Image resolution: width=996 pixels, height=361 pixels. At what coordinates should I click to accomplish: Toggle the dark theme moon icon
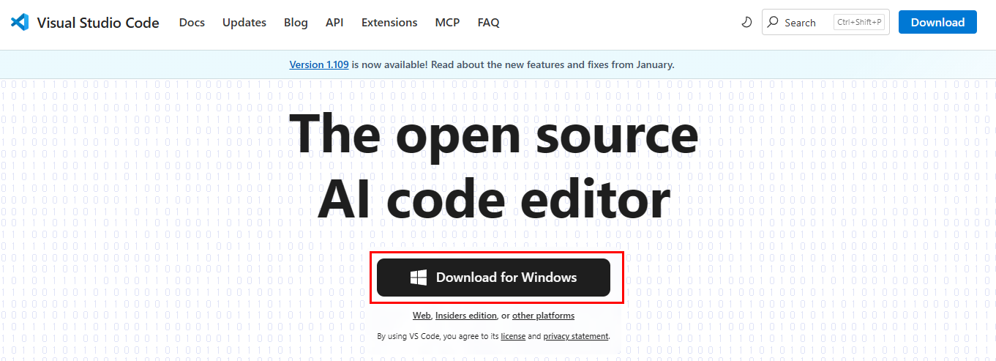[746, 22]
